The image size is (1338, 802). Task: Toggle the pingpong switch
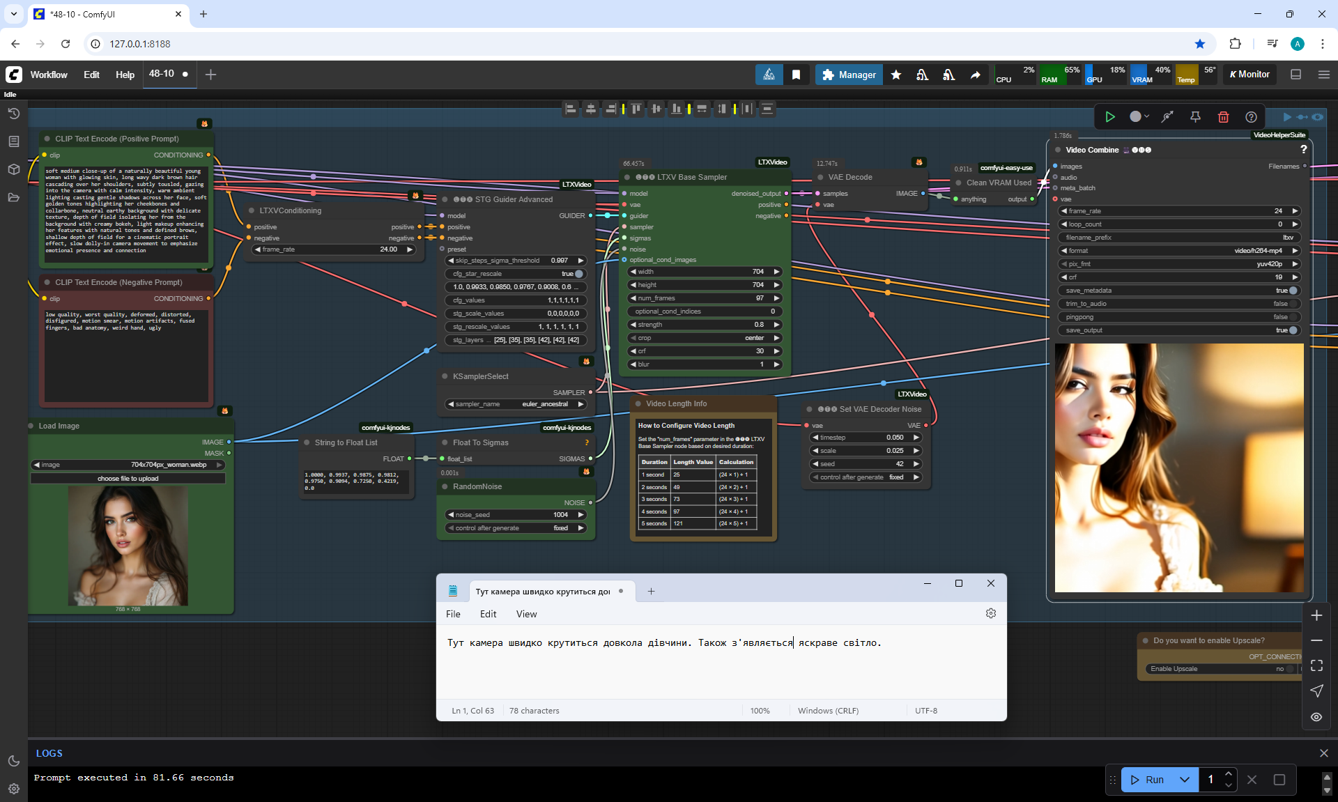point(1293,317)
